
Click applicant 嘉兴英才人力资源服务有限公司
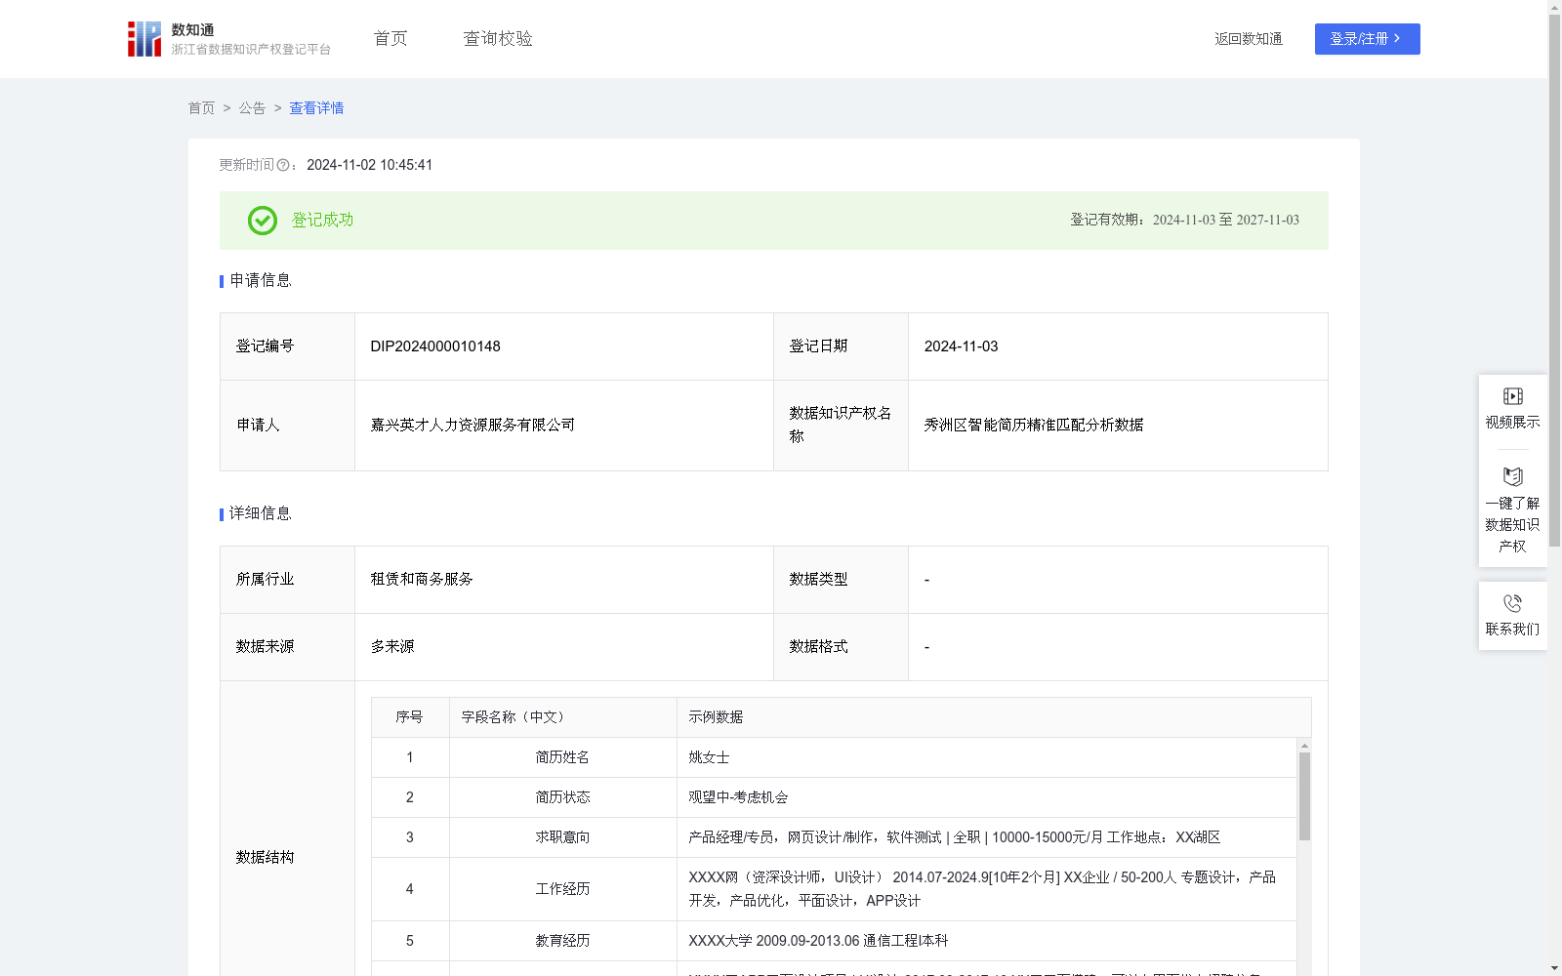pyautogui.click(x=473, y=426)
